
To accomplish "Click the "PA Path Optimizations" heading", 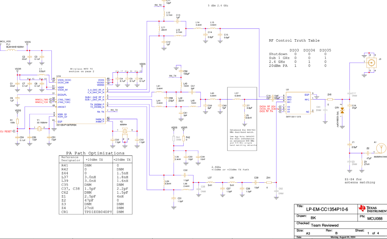I will (95, 153).
